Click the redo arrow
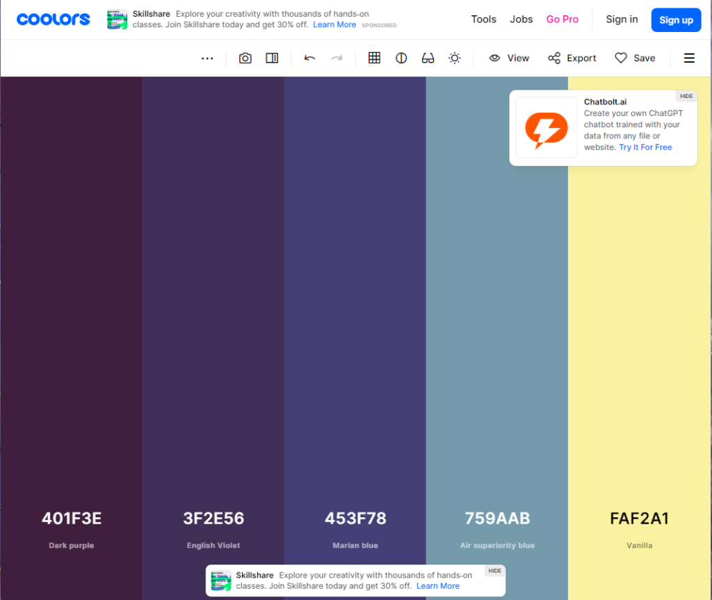 (337, 58)
